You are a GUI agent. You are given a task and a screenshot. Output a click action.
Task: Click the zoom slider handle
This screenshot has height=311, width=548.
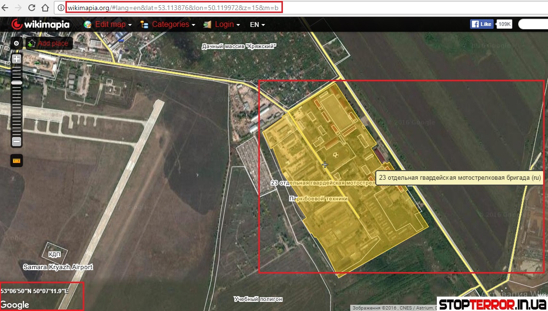click(16, 83)
